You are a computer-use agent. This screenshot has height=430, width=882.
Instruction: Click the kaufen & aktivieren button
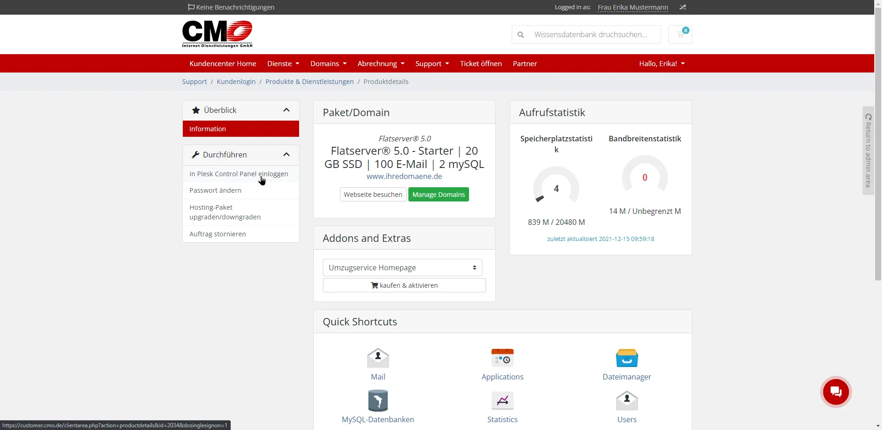404,285
